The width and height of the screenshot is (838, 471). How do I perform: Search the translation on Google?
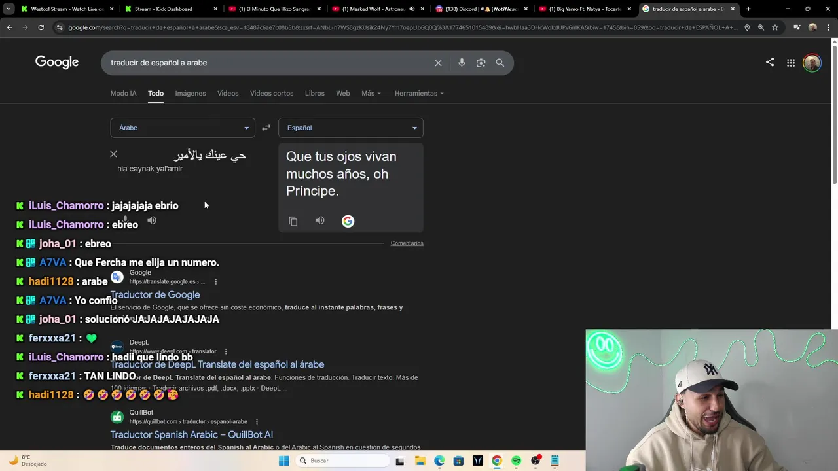point(348,221)
